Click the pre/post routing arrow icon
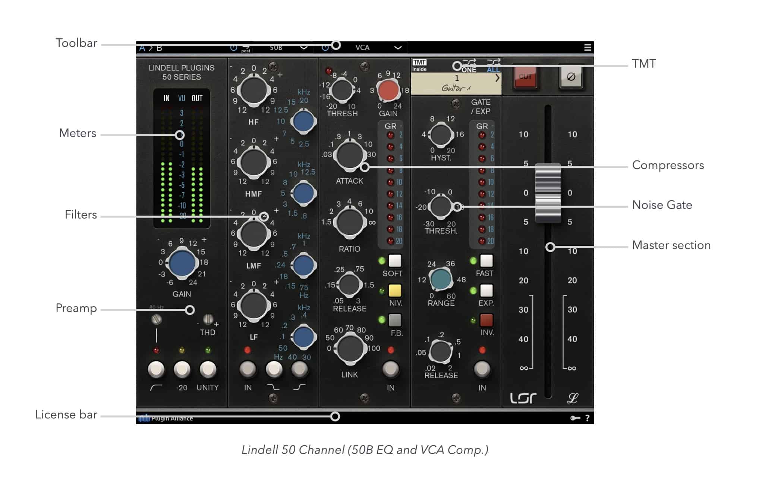759x484 pixels. click(x=246, y=48)
